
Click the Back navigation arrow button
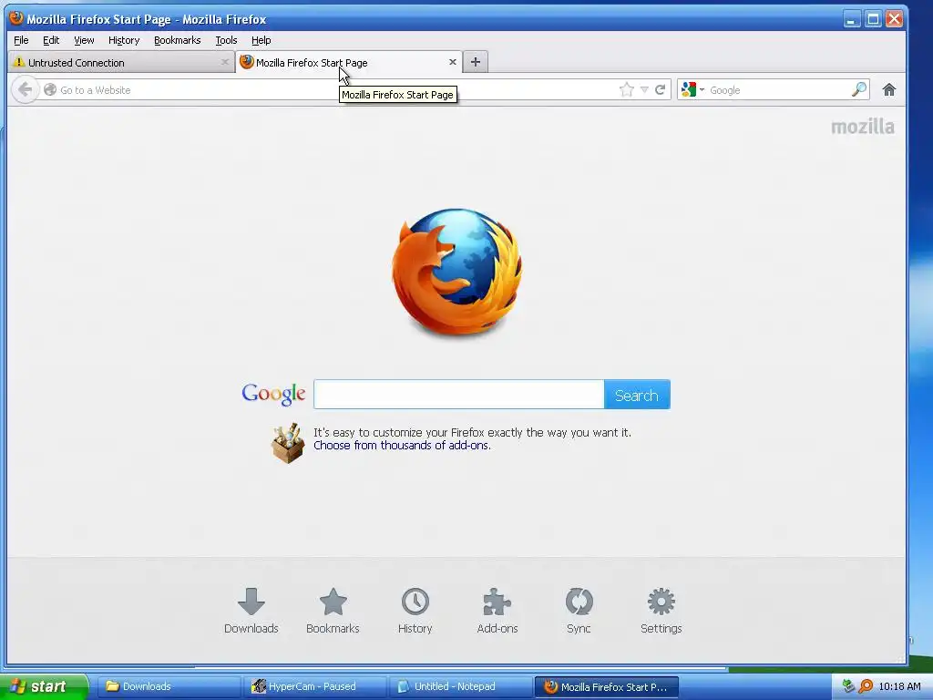tap(25, 90)
